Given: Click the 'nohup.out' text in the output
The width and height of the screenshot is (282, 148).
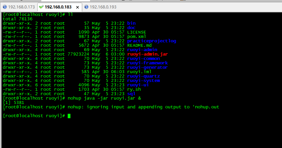Looking at the screenshot, I should pyautogui.click(x=207, y=107).
